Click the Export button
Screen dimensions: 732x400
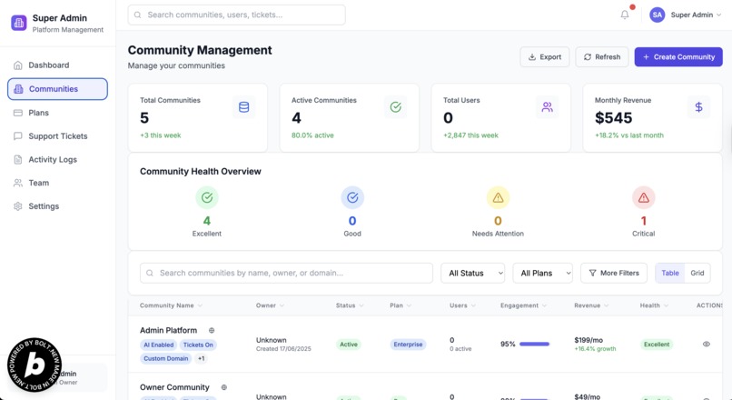(545, 57)
